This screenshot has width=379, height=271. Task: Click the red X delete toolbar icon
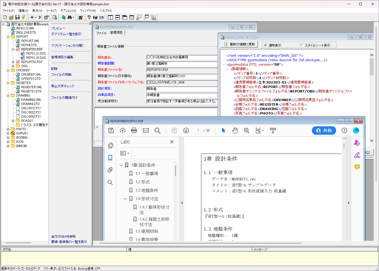pos(40,17)
